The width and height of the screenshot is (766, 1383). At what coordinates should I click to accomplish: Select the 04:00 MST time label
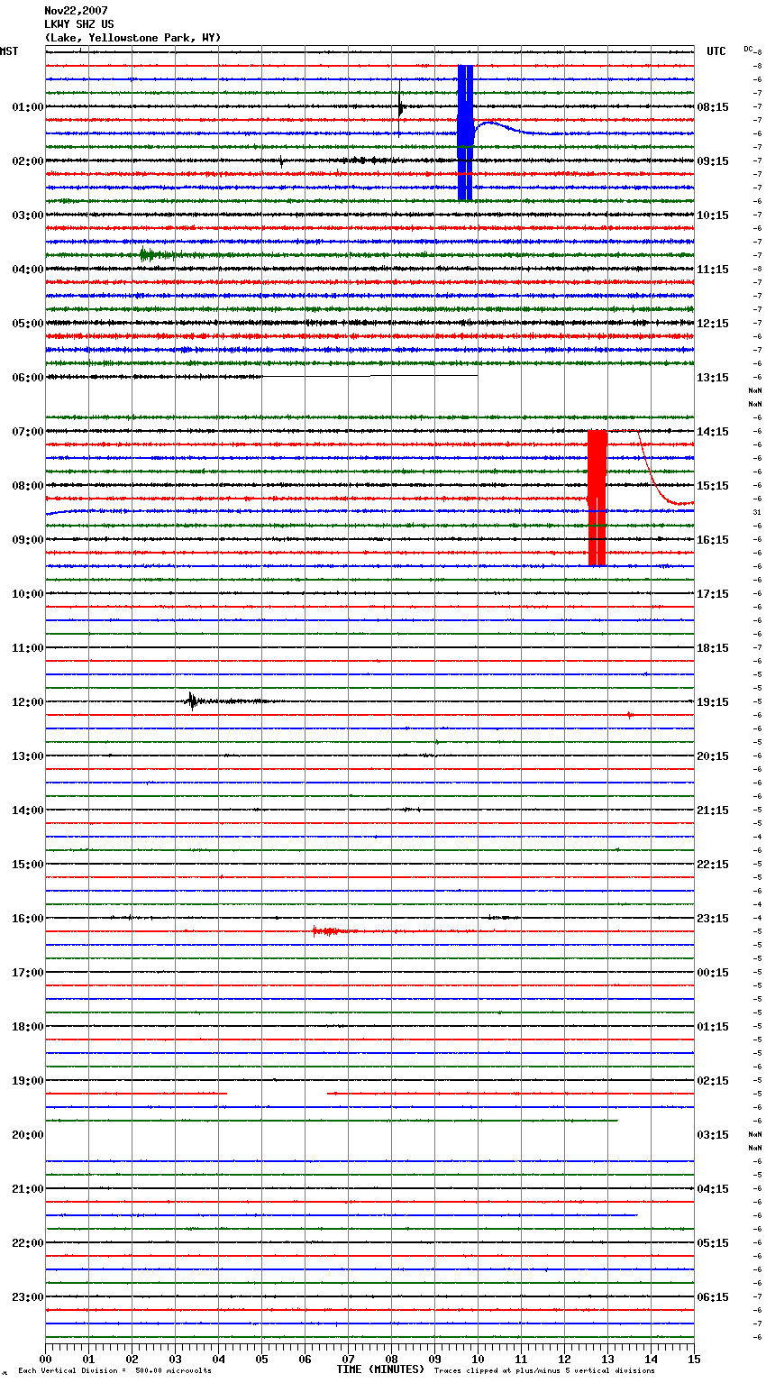[28, 270]
